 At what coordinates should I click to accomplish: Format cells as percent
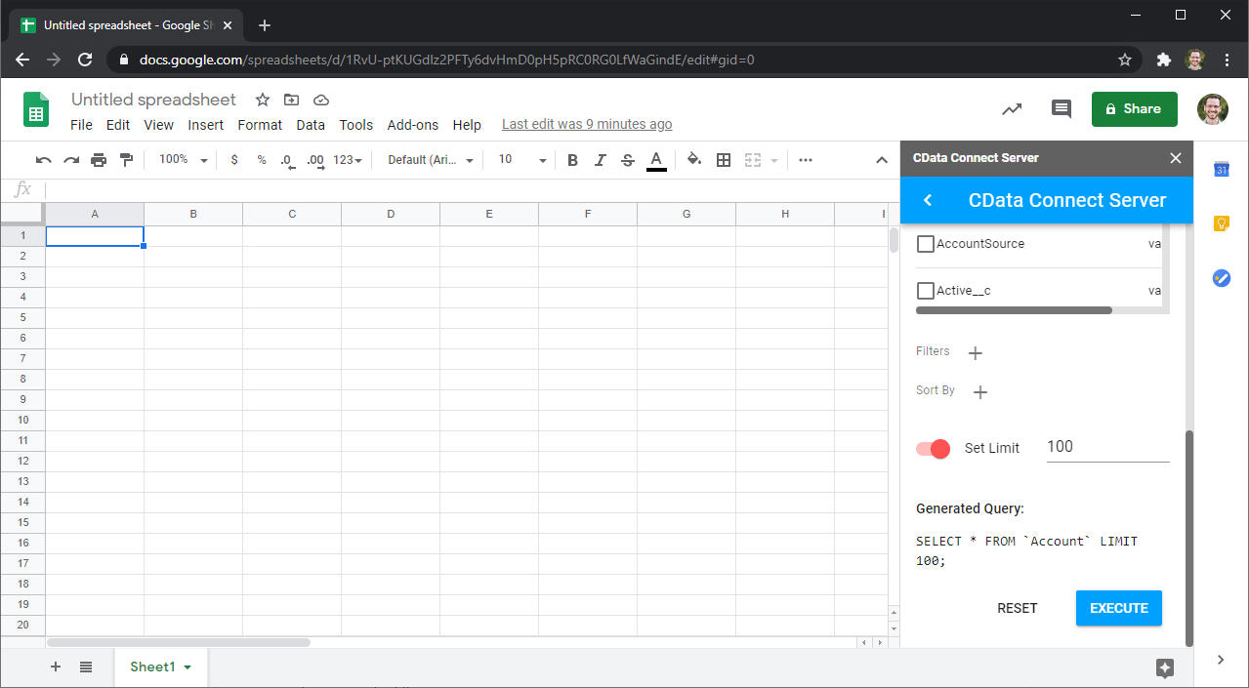pos(262,160)
